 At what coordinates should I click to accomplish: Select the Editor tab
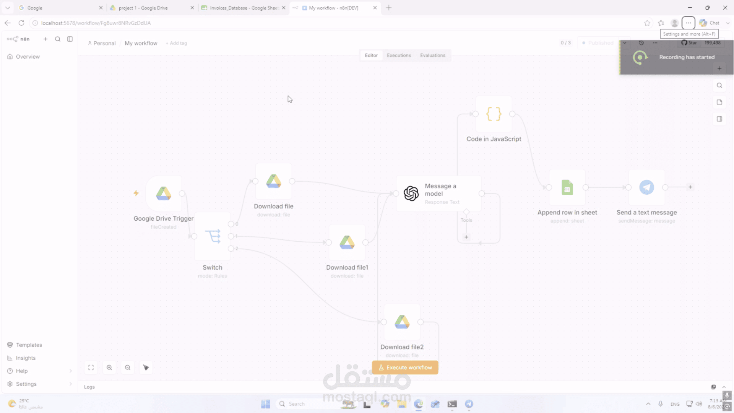[371, 55]
